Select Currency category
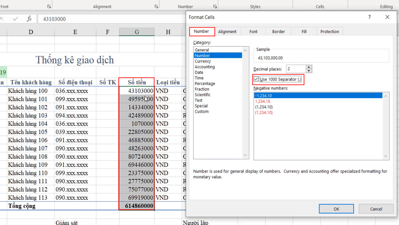 pyautogui.click(x=218, y=61)
